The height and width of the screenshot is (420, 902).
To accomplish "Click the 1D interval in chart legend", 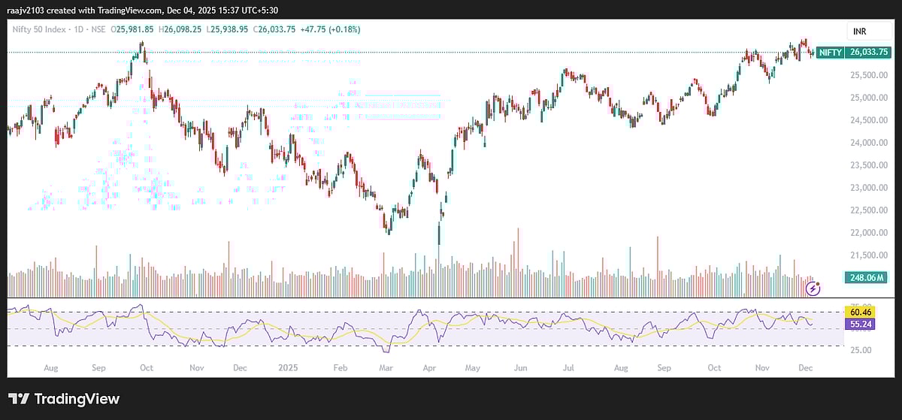I will 77,29.
